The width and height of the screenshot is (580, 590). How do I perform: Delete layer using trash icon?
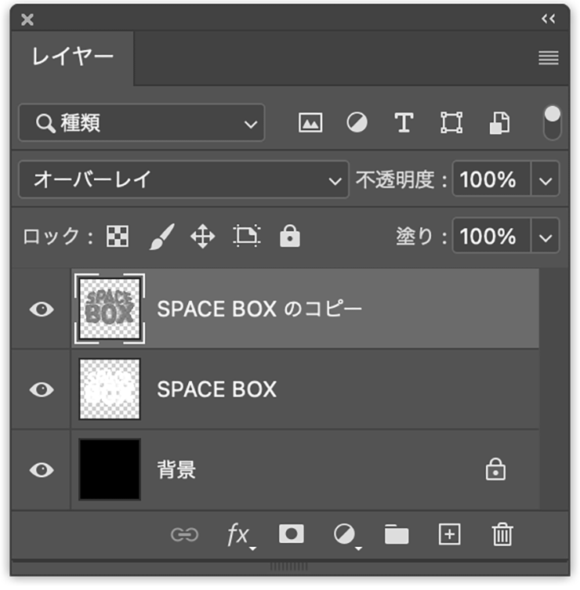(502, 534)
